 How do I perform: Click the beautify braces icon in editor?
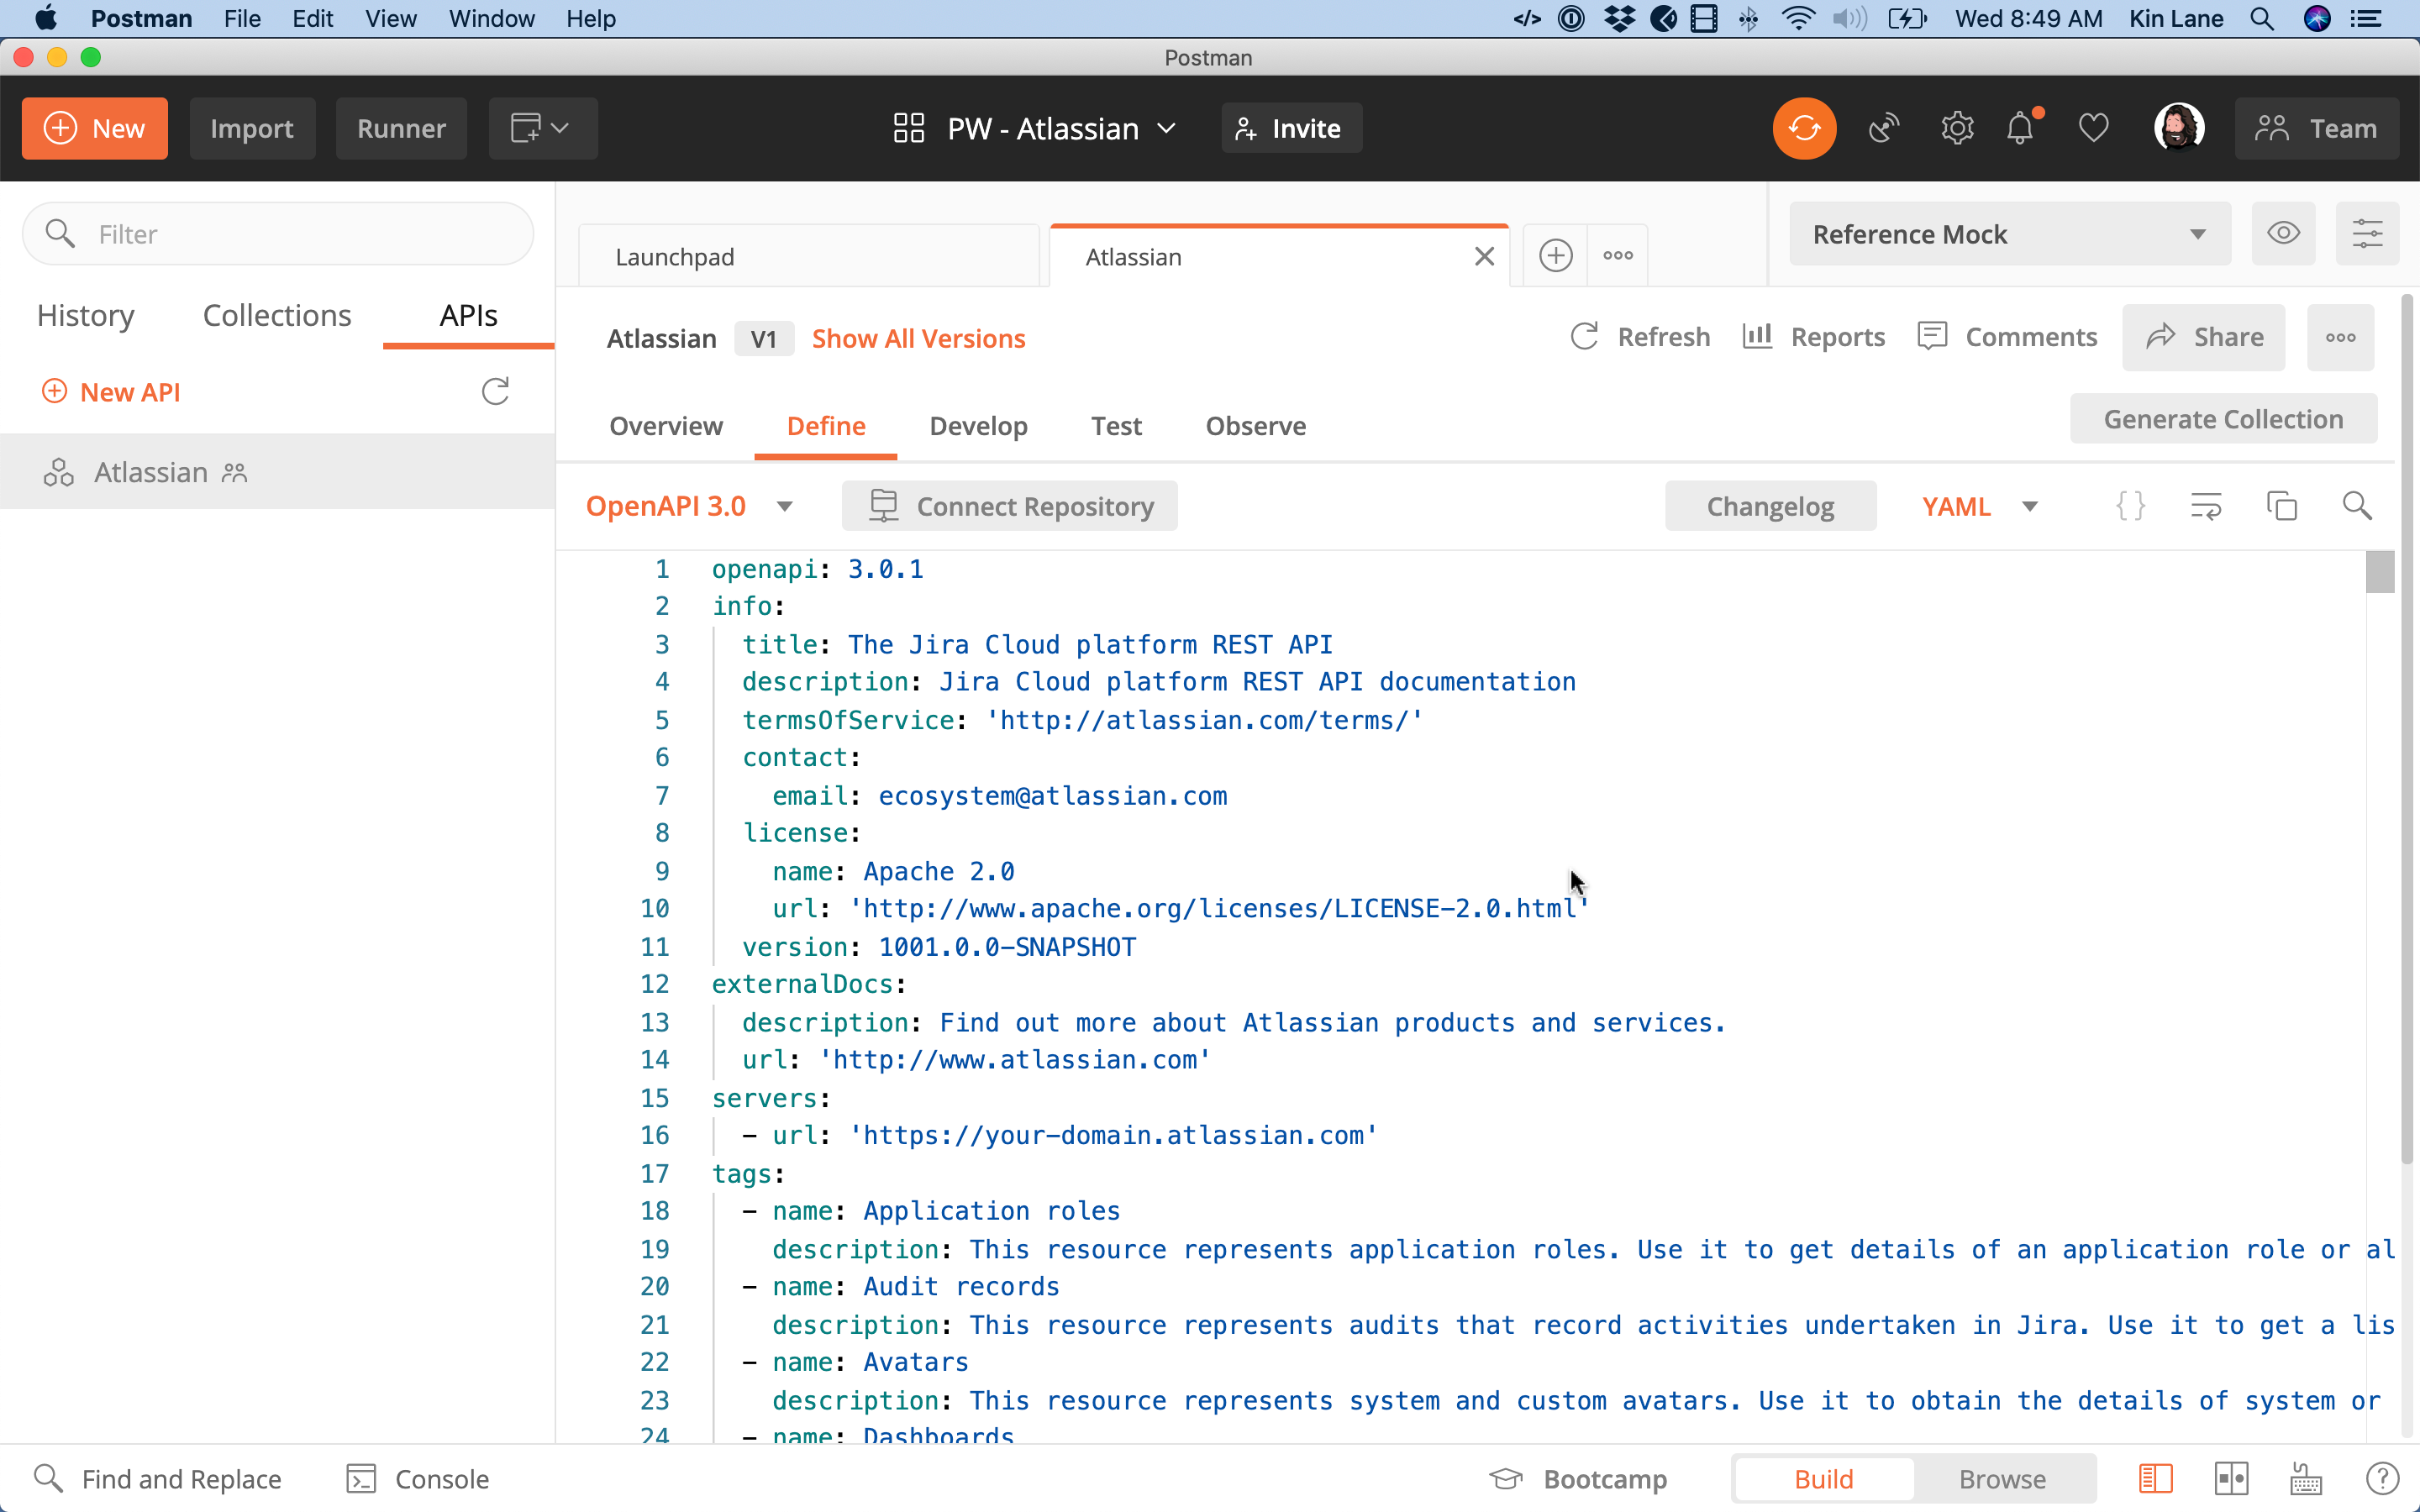click(x=2130, y=506)
